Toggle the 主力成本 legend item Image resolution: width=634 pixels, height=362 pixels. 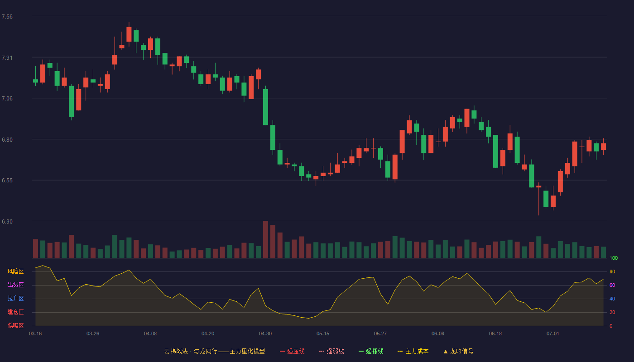[x=413, y=351]
